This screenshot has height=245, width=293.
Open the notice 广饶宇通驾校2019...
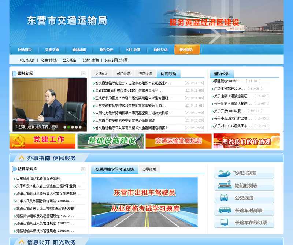pyautogui.click(x=230, y=89)
